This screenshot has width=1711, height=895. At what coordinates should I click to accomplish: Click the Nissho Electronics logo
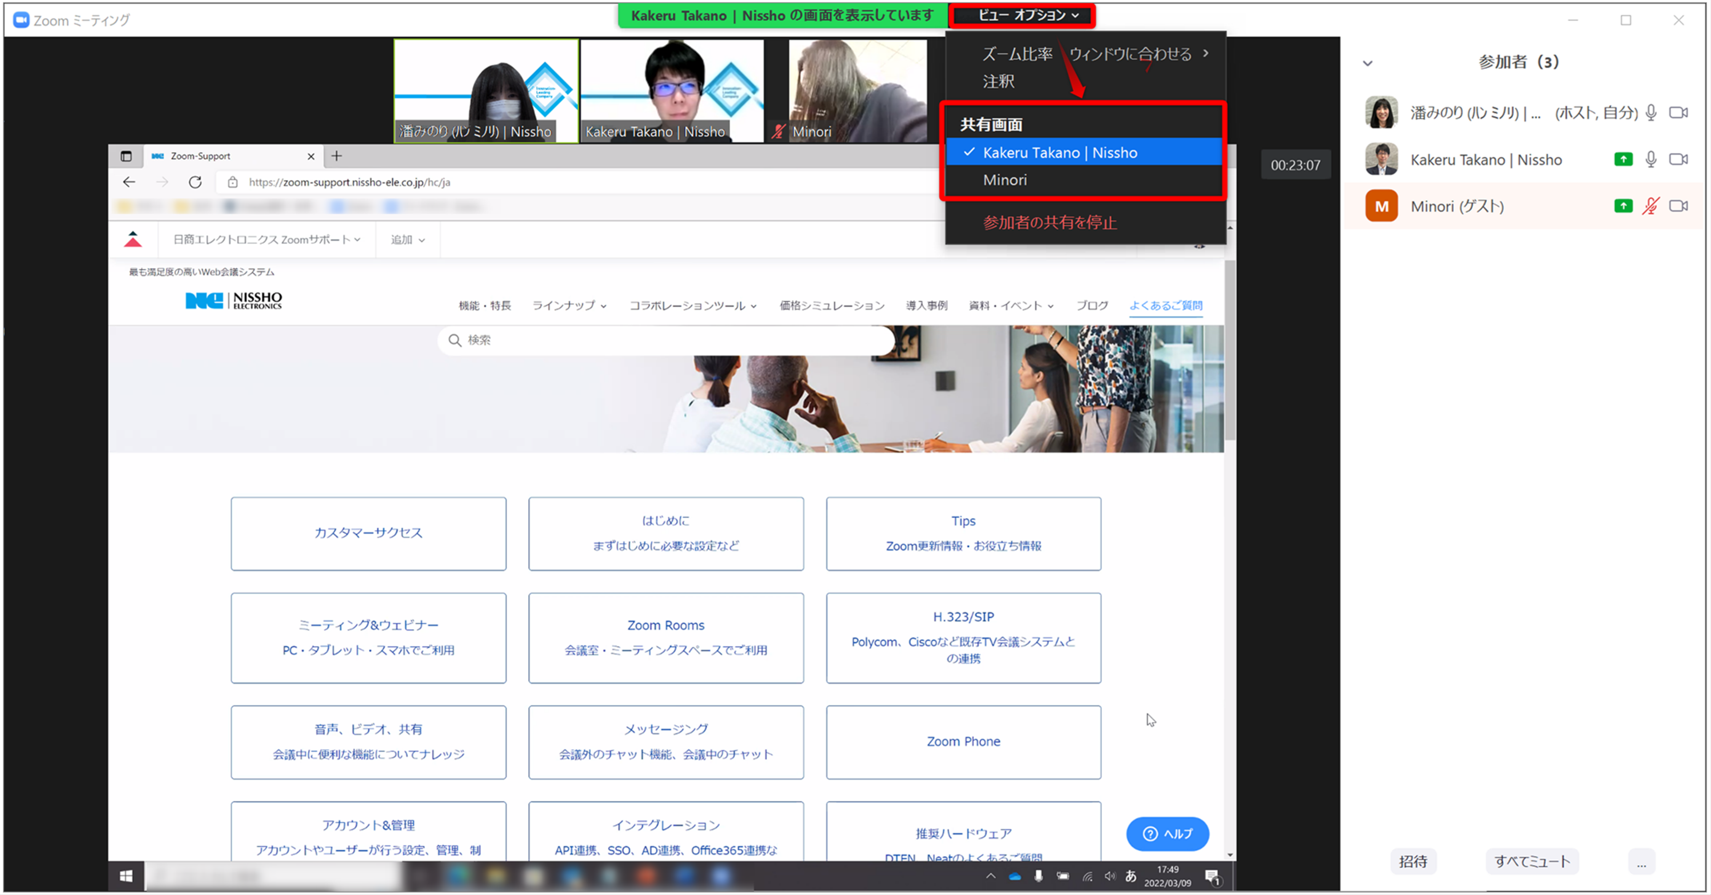[x=234, y=301]
